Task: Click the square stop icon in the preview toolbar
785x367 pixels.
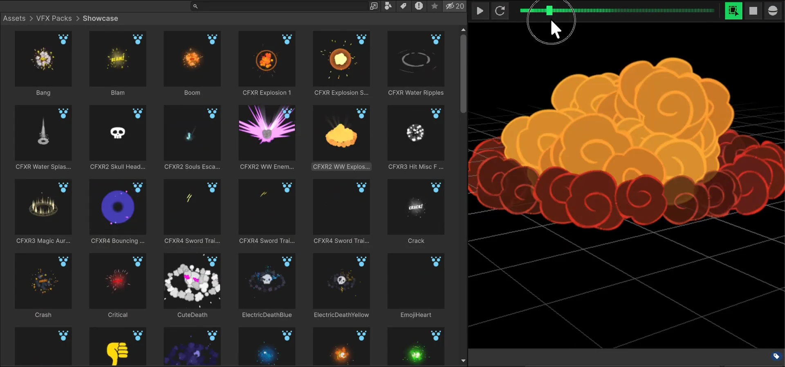Action: click(x=753, y=11)
